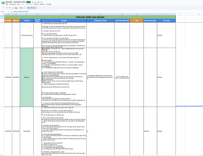Open the facebook.com share link in column K
203x156 pixels.
[189, 106]
